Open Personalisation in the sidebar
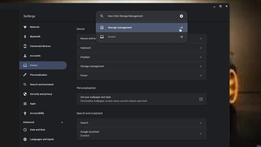Image resolution: width=261 pixels, height=147 pixels. [x=43, y=75]
